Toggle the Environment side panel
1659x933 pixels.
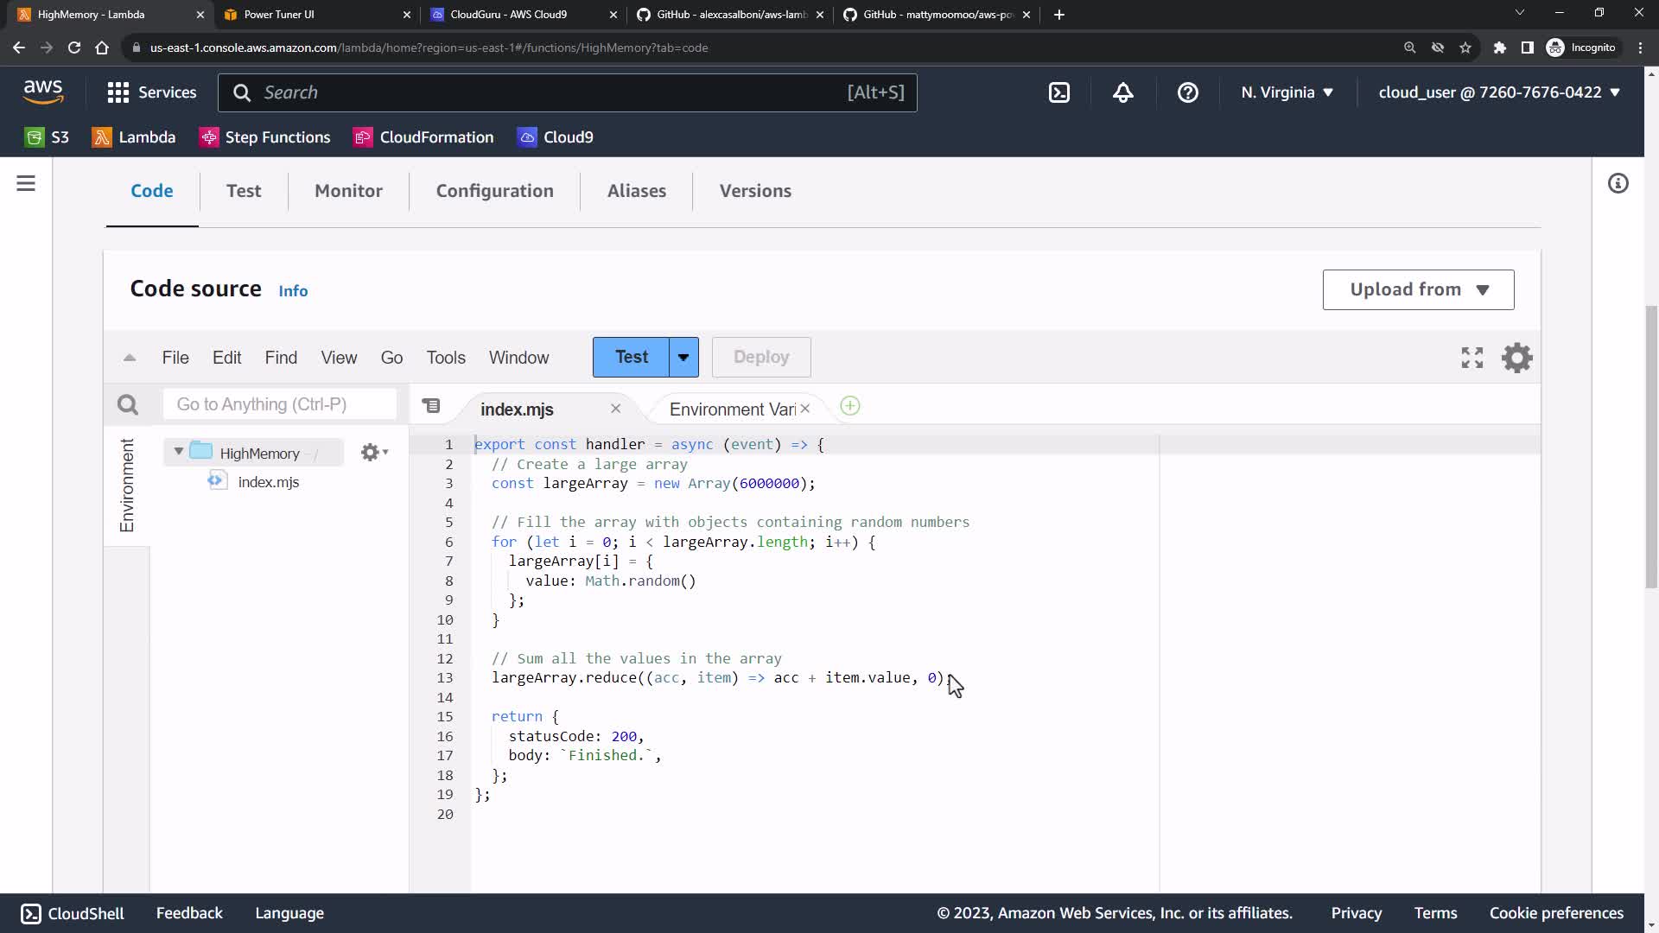coord(127,485)
